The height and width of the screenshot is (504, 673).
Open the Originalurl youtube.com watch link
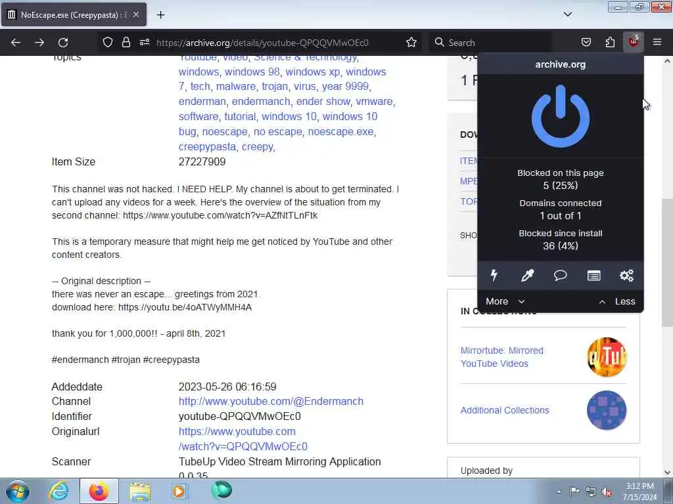pyautogui.click(x=243, y=439)
